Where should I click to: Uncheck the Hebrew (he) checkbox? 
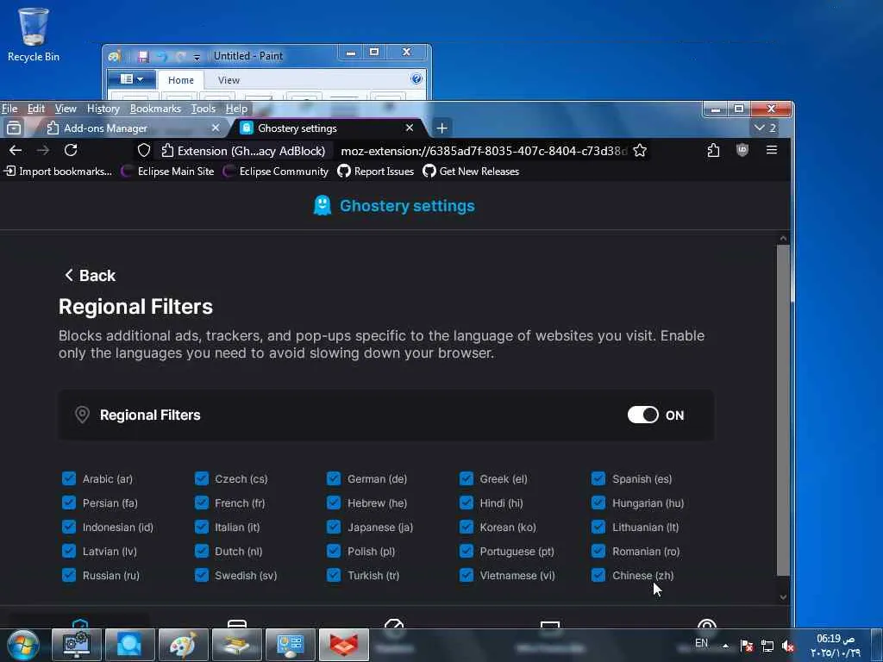click(334, 503)
